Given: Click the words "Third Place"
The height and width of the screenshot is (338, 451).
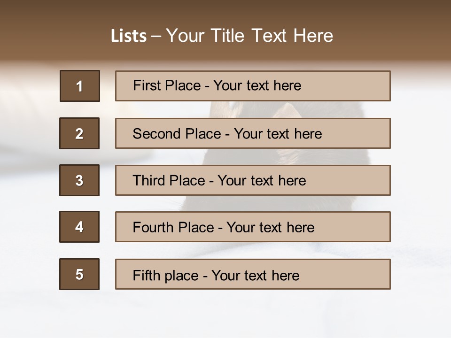Looking at the screenshot, I should [x=169, y=181].
